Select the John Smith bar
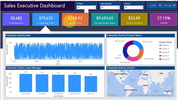The height and width of the screenshot is (100, 178). tap(26, 83)
